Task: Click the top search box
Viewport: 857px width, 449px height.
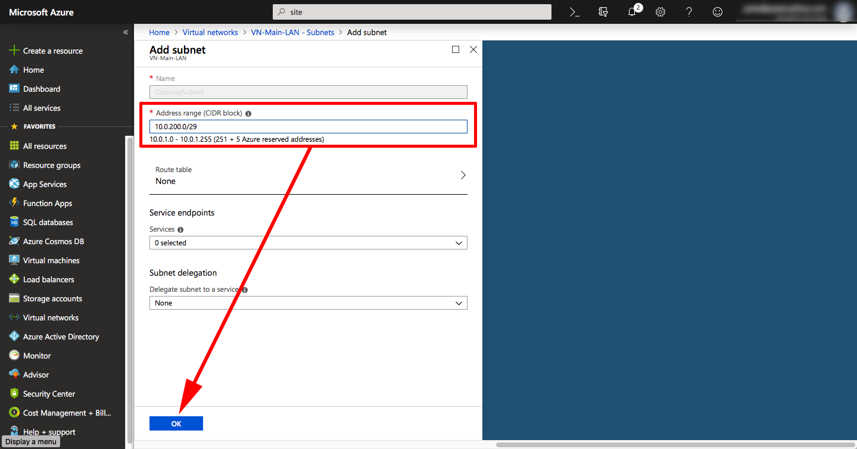Action: click(x=412, y=12)
